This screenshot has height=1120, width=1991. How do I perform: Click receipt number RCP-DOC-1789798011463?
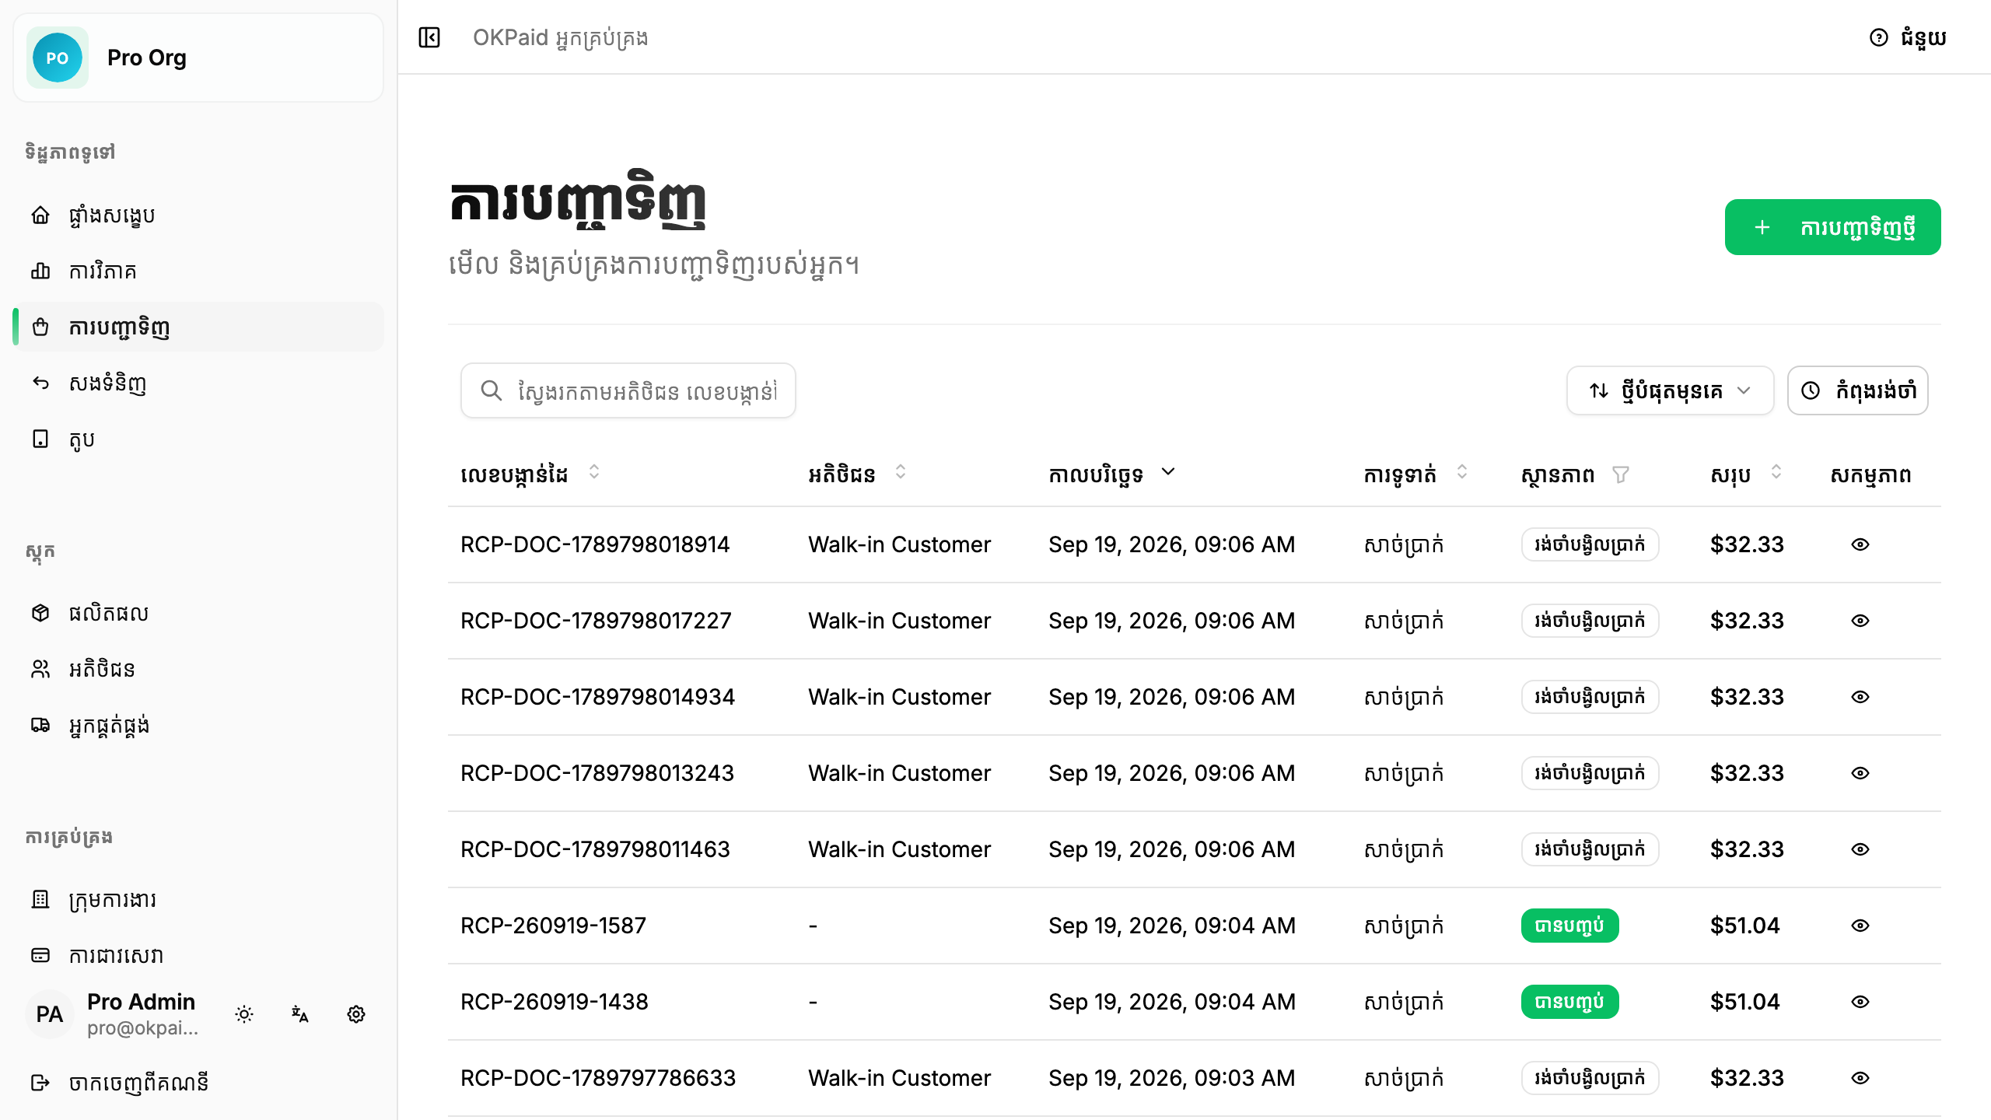[595, 849]
